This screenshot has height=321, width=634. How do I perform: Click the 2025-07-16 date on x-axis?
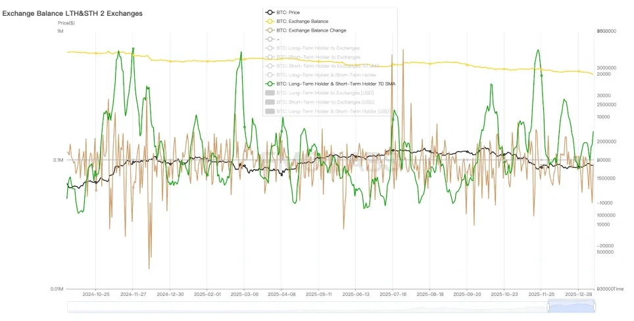click(x=391, y=295)
